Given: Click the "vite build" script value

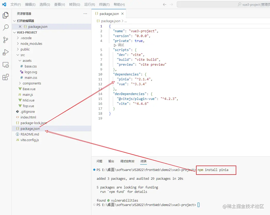Looking at the screenshot, I should pyautogui.click(x=147, y=59).
